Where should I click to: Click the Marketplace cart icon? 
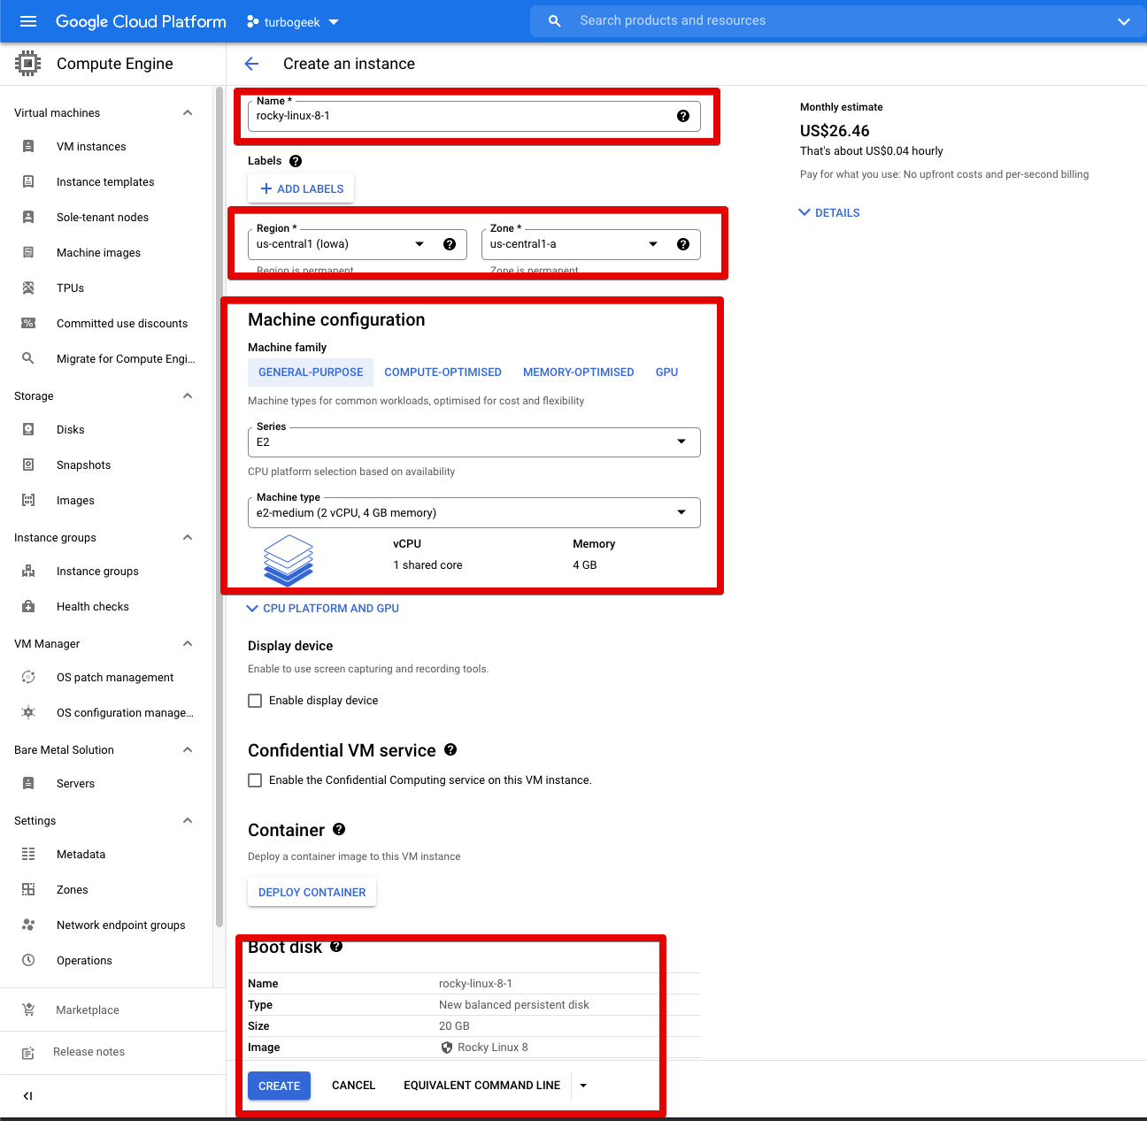[28, 1010]
